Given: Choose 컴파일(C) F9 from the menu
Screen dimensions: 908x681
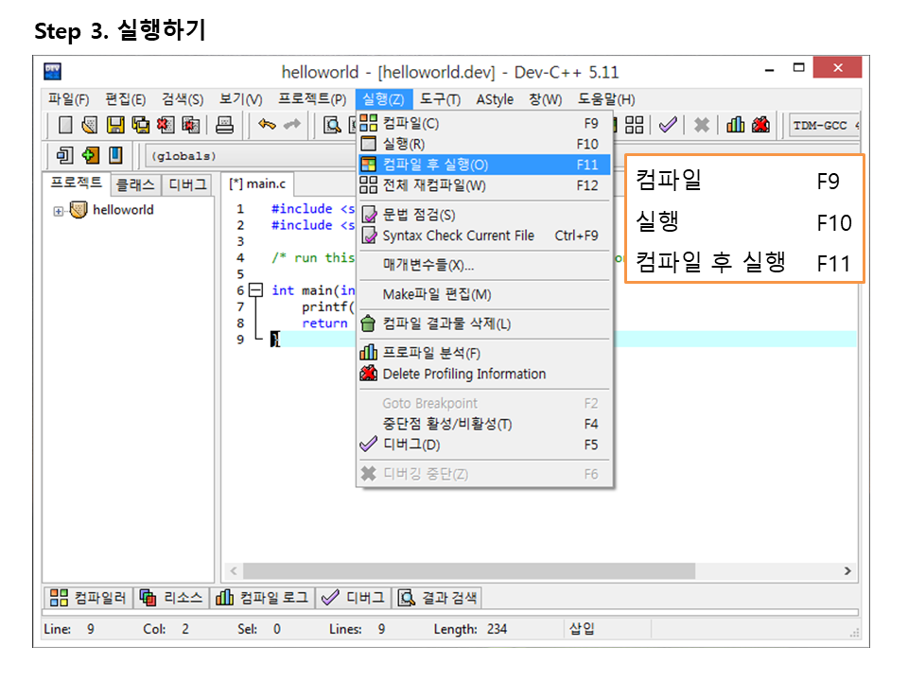Looking at the screenshot, I should pyautogui.click(x=484, y=123).
